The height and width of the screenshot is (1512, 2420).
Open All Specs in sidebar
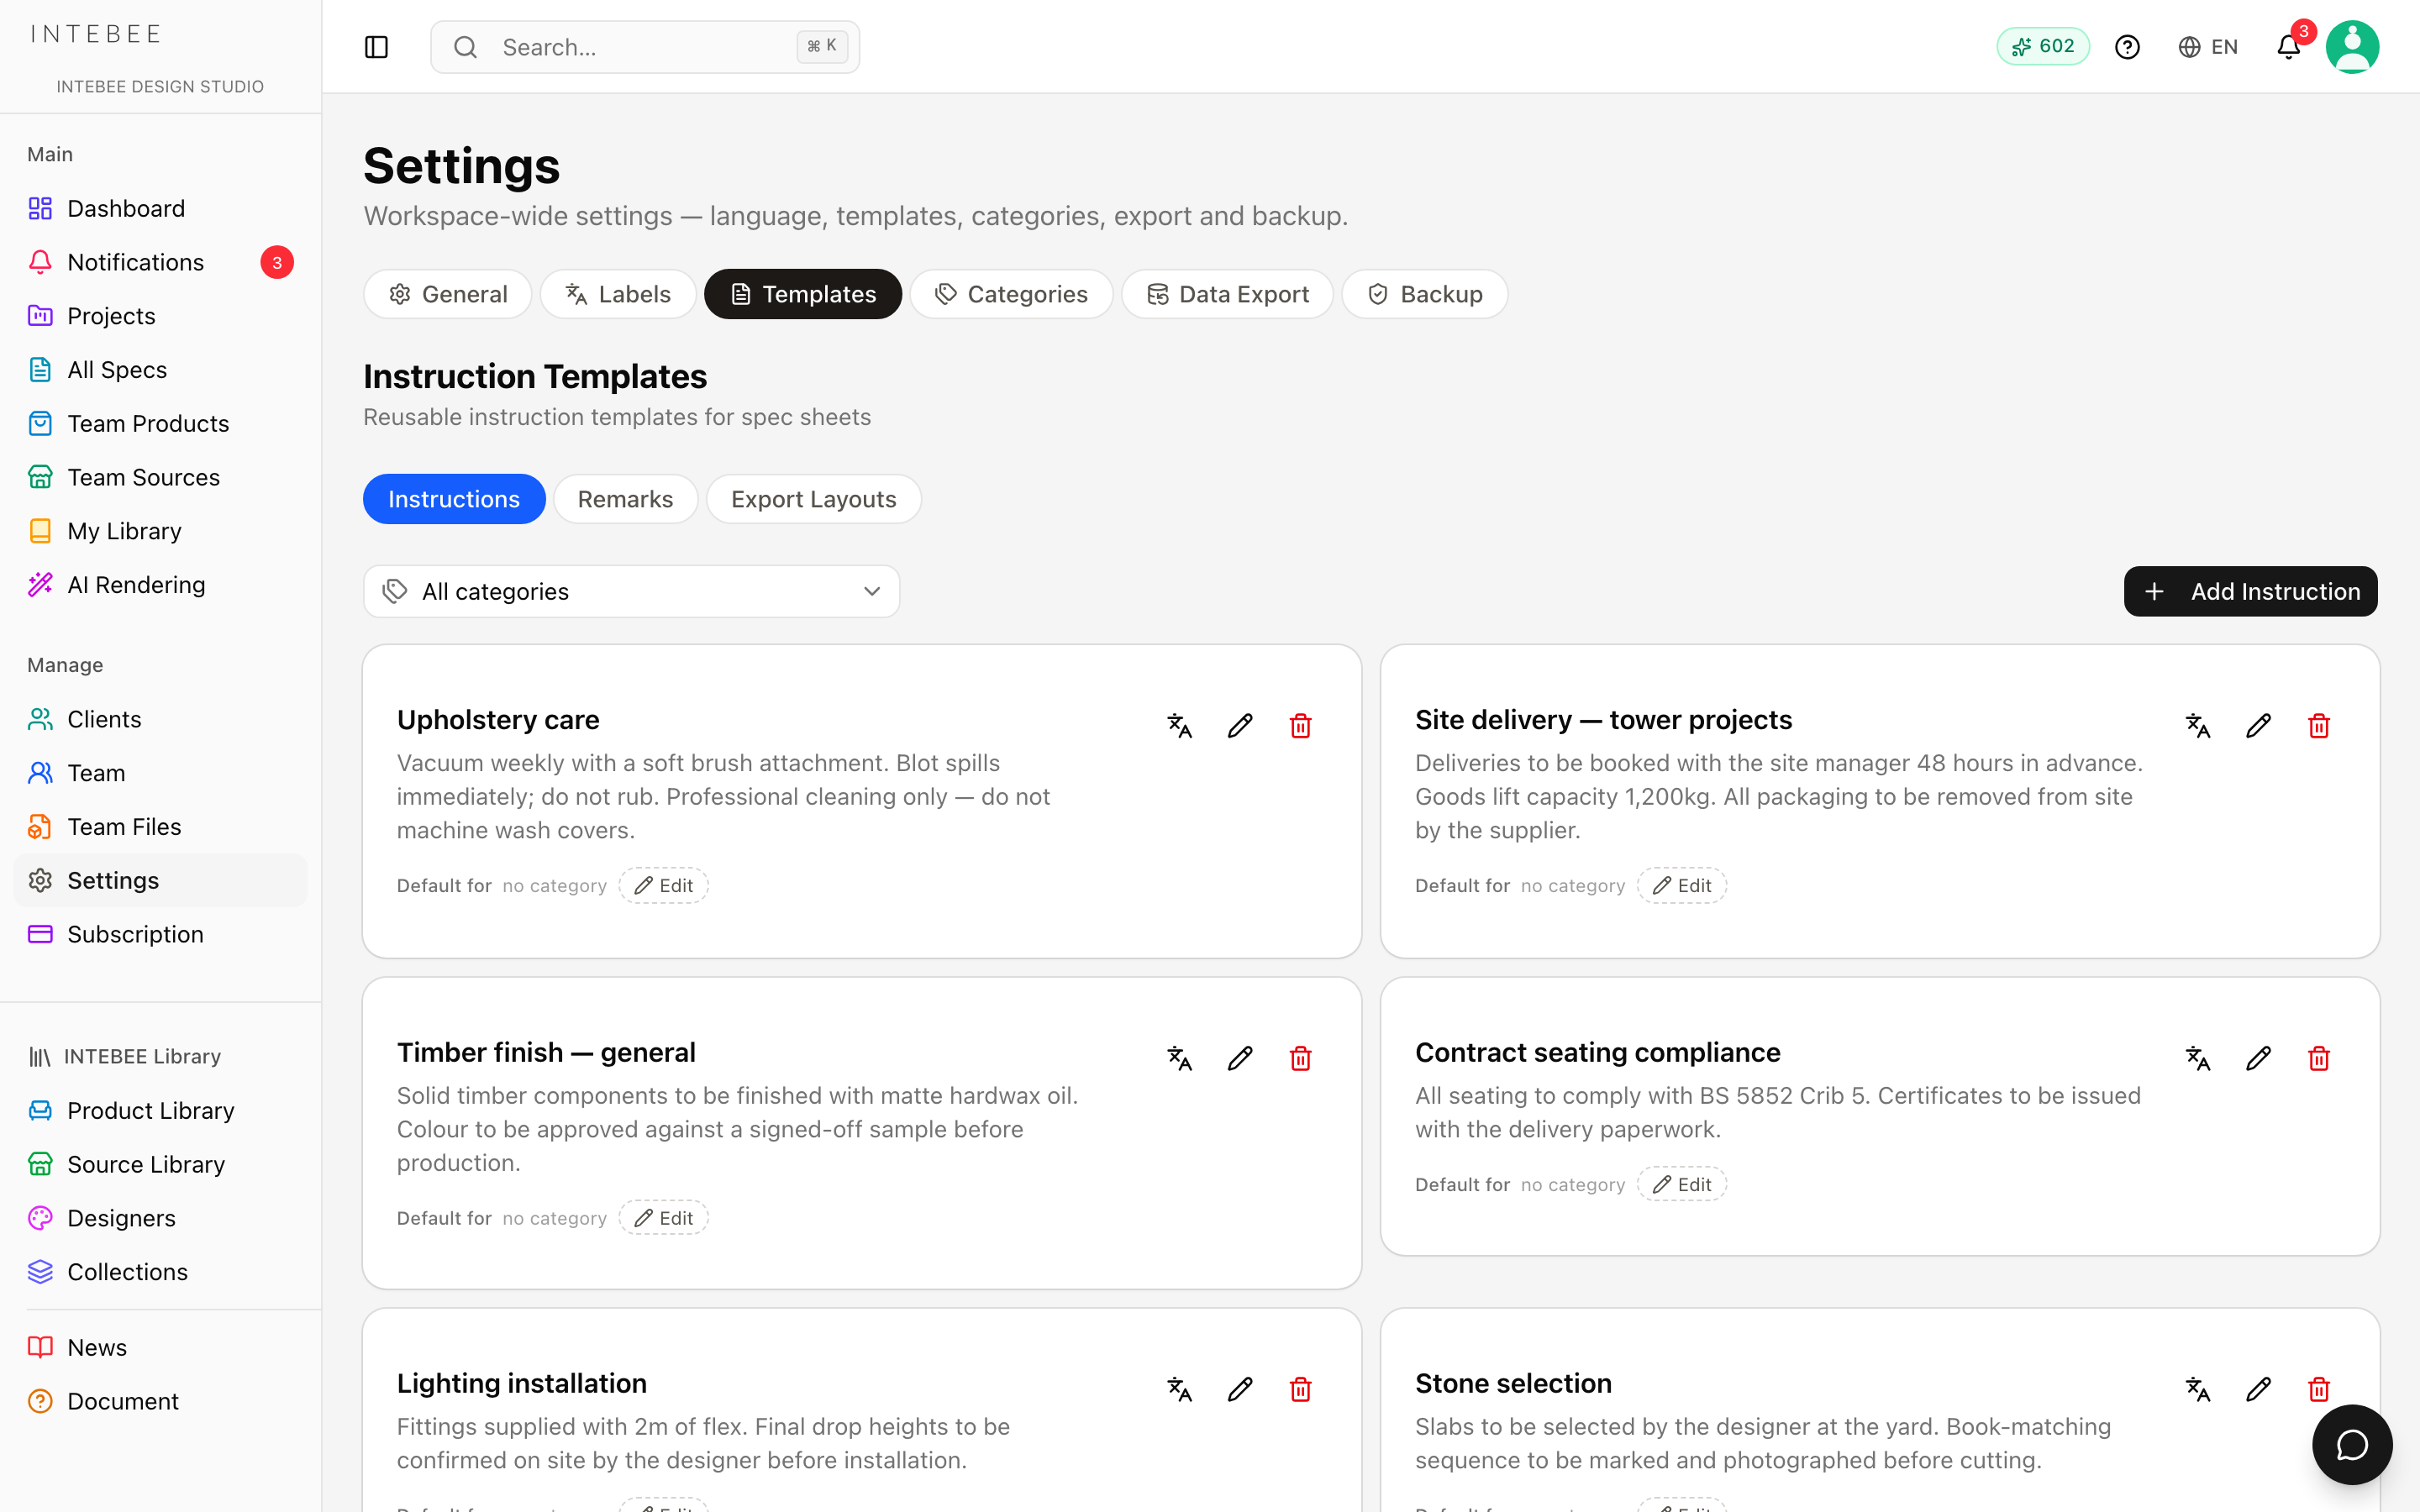tap(160, 370)
